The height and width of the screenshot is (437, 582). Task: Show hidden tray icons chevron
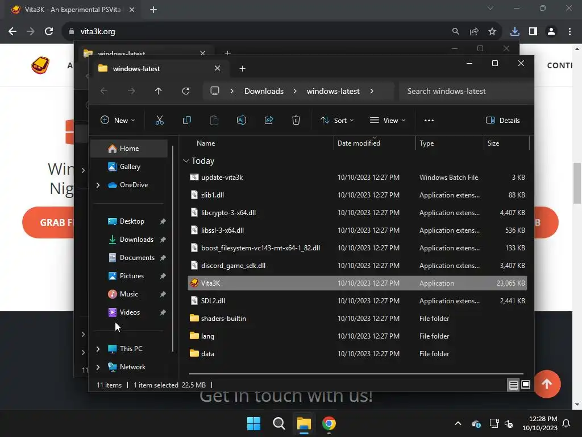(x=458, y=423)
